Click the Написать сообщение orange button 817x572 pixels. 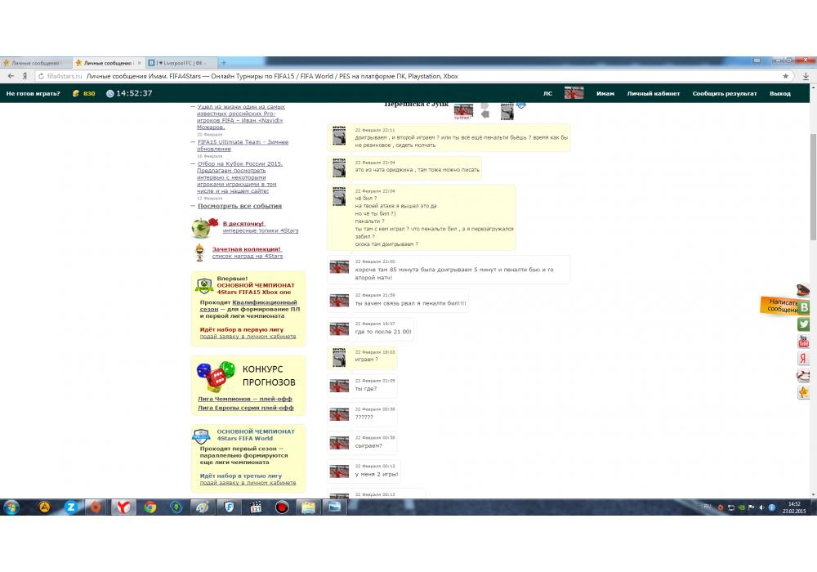[782, 306]
